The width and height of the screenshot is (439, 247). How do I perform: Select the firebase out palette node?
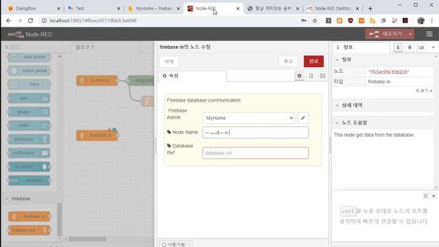coord(29,231)
